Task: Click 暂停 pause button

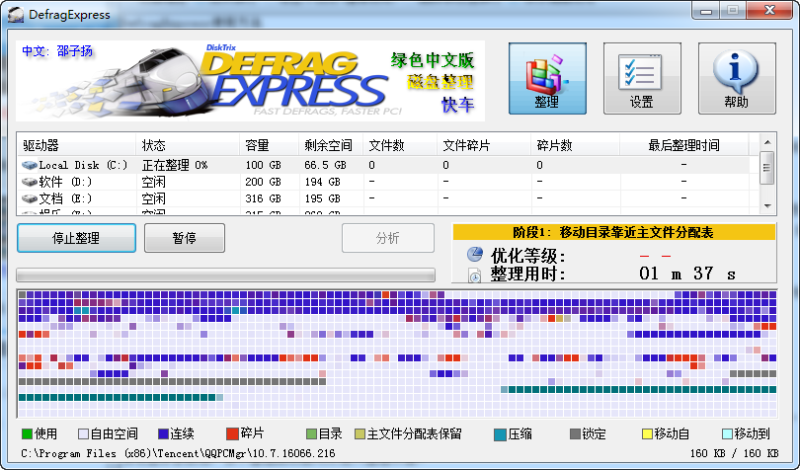Action: click(x=185, y=238)
